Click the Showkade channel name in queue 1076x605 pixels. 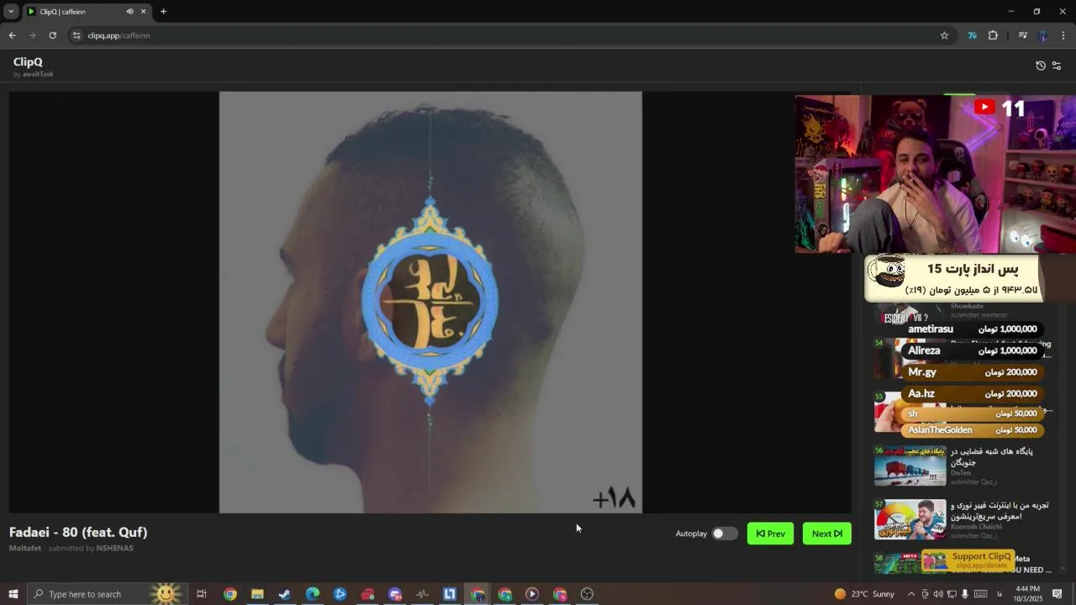[x=967, y=306]
